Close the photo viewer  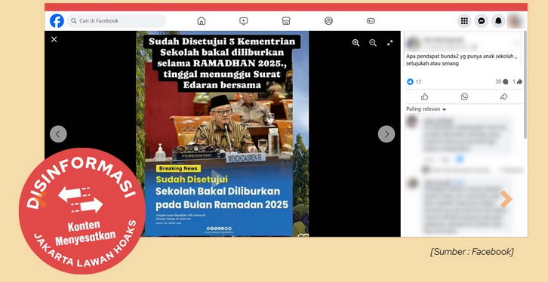pyautogui.click(x=54, y=39)
